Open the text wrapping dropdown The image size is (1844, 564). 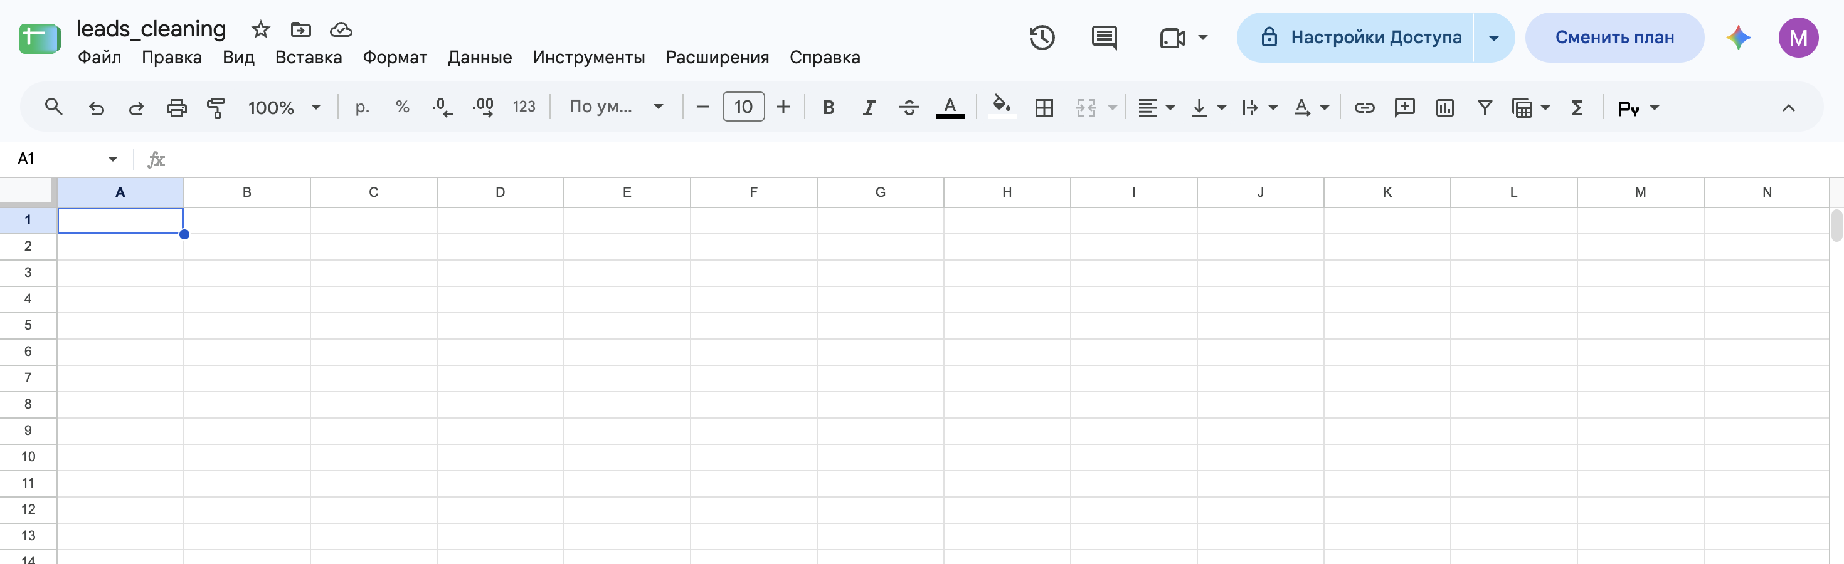(1259, 107)
